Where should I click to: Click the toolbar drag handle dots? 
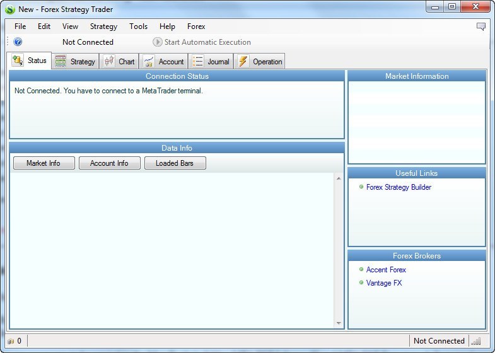[x=8, y=42]
